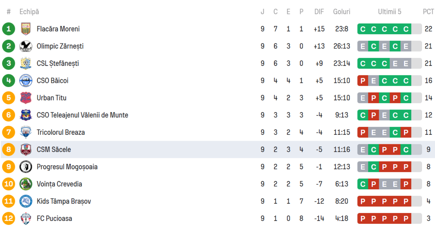Click the Flacăra Moreni club crest
Screen dimensions: 435x231
click(x=26, y=29)
